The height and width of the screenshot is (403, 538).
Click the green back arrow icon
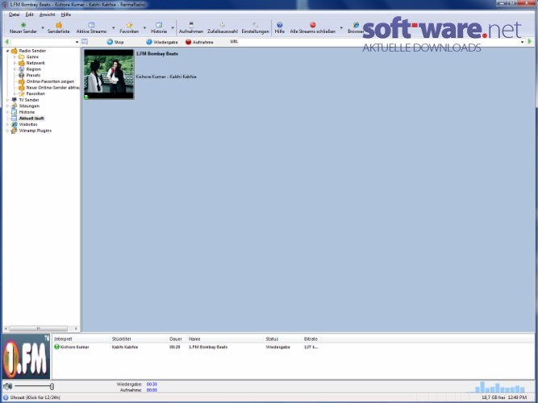click(x=6, y=42)
